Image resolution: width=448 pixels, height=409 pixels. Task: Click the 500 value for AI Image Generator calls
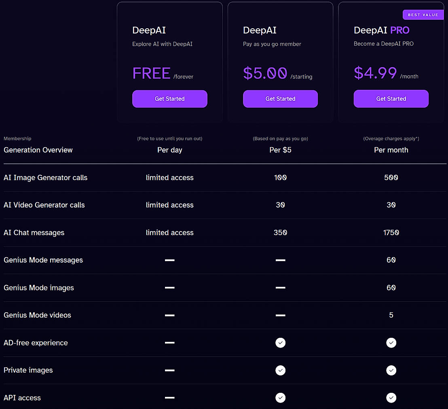pos(391,178)
